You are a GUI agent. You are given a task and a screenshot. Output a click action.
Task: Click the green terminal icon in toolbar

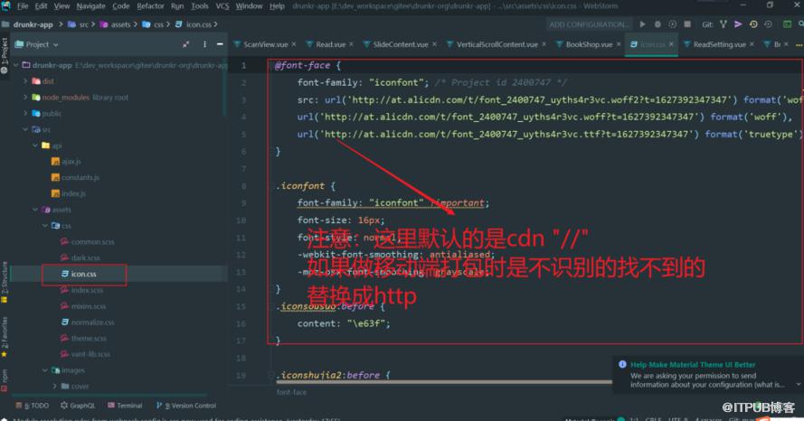(787, 24)
